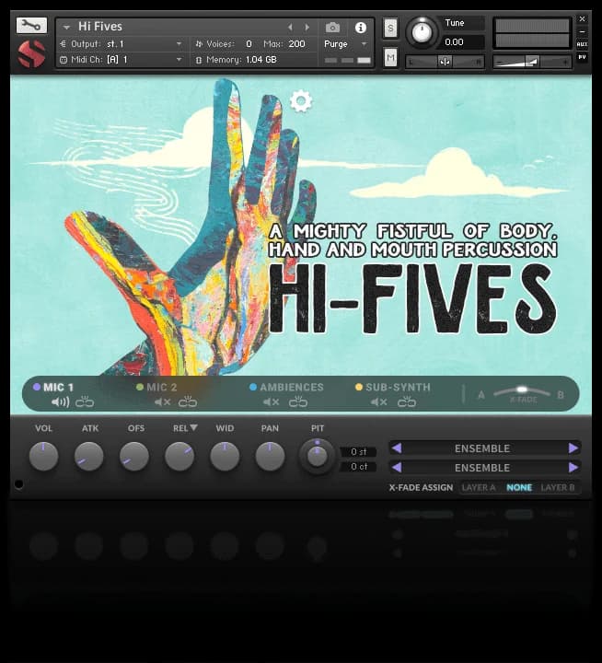Click the Kontakt pan slider
The image size is (602, 663).
pos(445,63)
